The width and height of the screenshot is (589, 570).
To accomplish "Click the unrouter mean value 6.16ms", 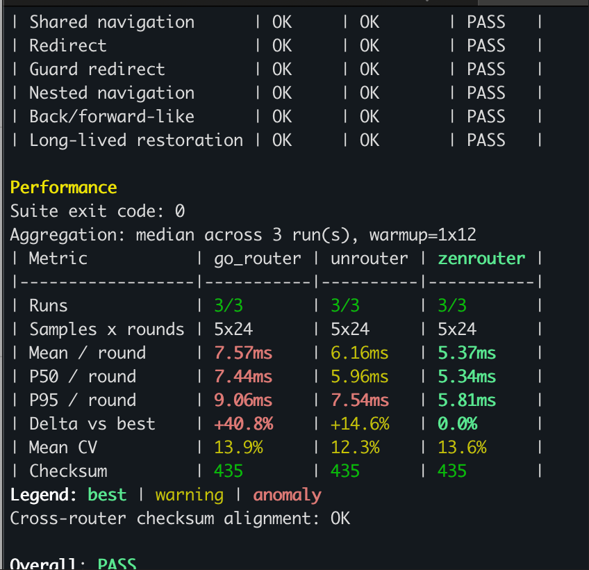I will pyautogui.click(x=360, y=353).
